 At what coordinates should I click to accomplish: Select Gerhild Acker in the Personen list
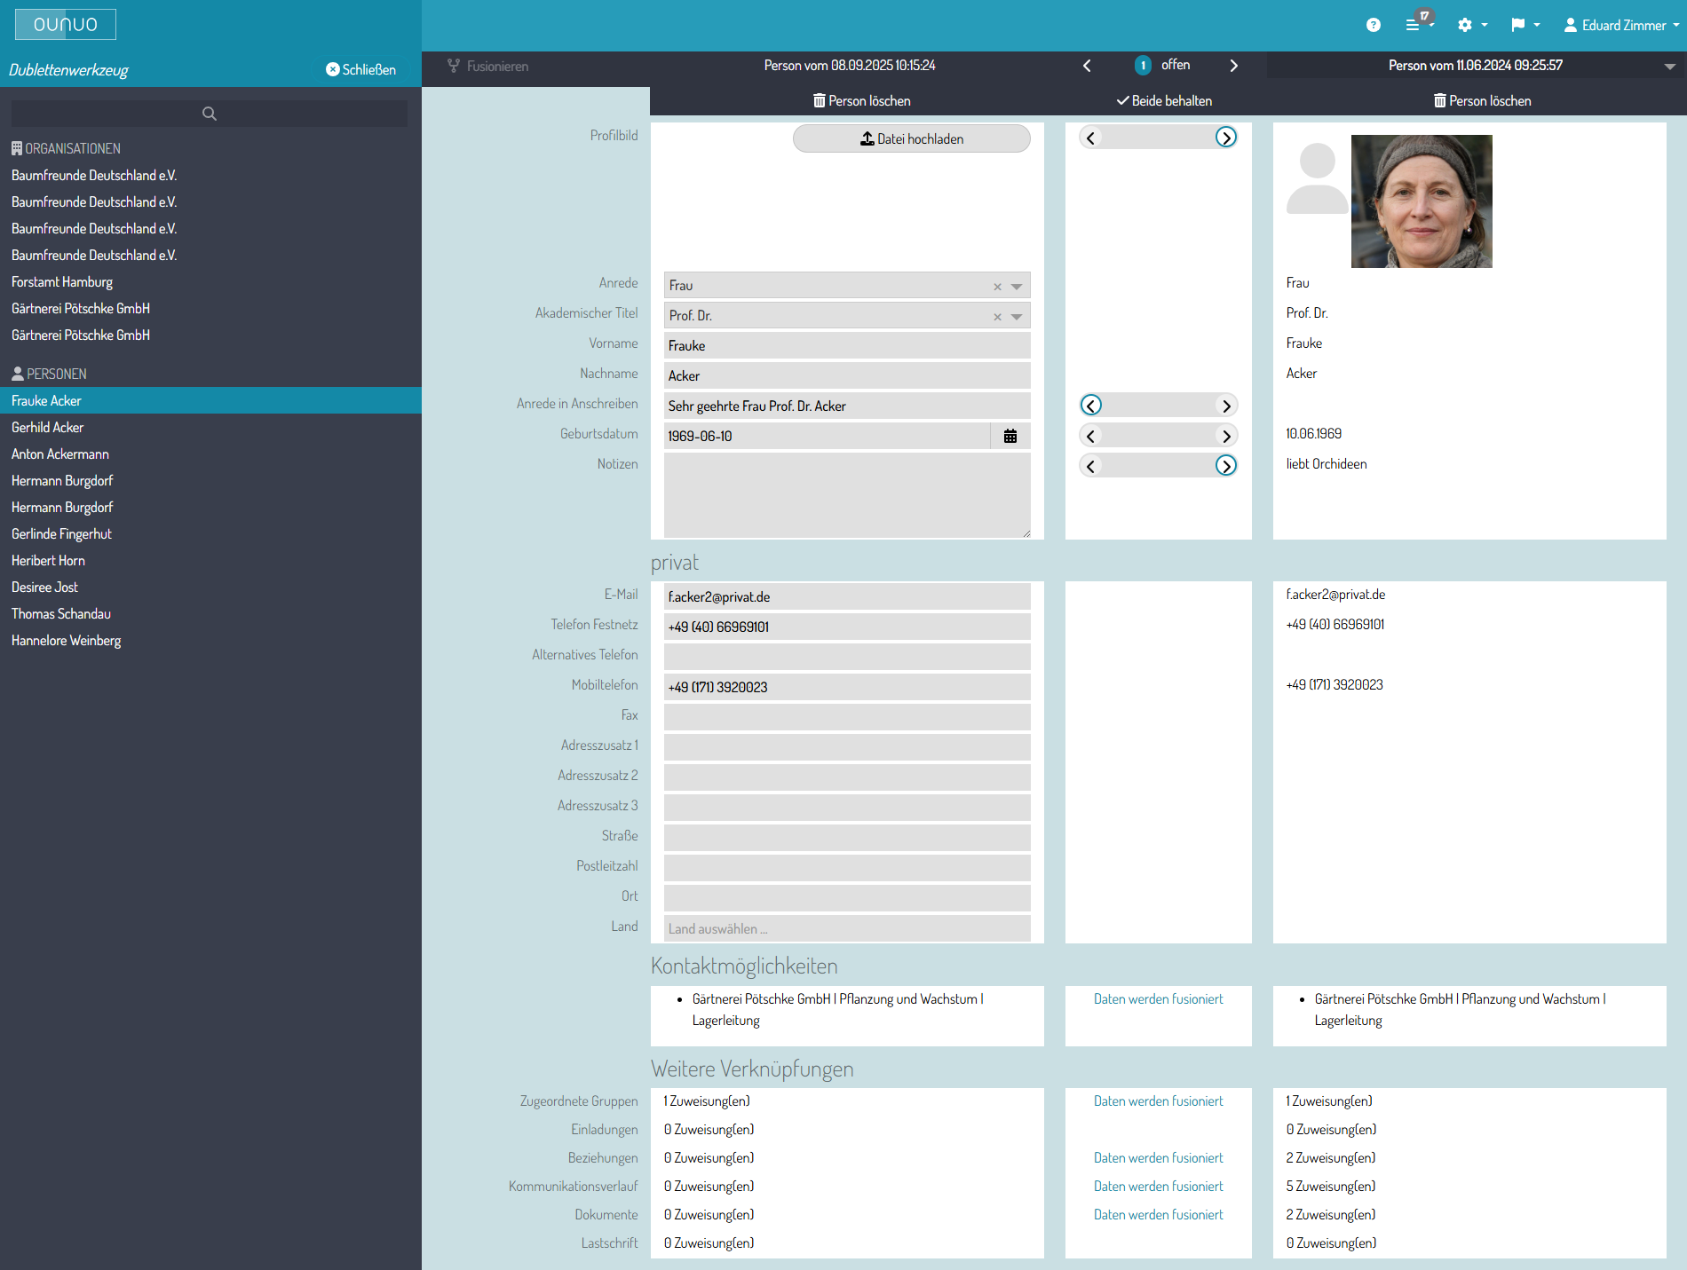pos(48,428)
